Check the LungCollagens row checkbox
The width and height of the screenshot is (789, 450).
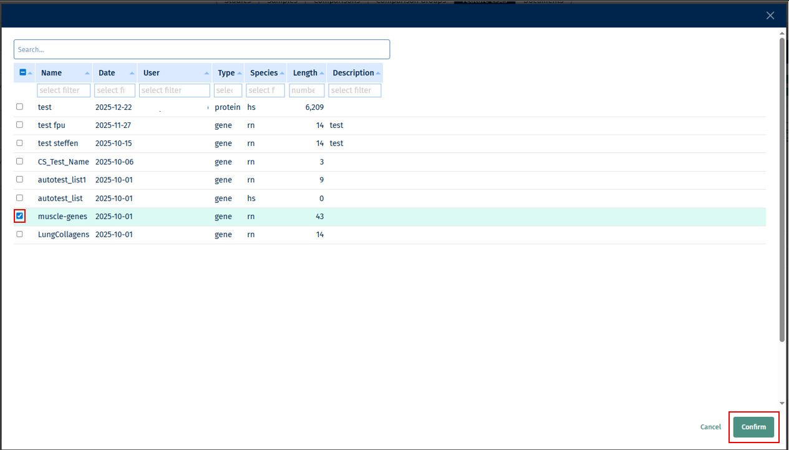pyautogui.click(x=19, y=234)
